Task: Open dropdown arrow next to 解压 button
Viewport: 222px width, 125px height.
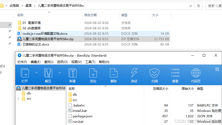Action: pyautogui.click(x=60, y=73)
